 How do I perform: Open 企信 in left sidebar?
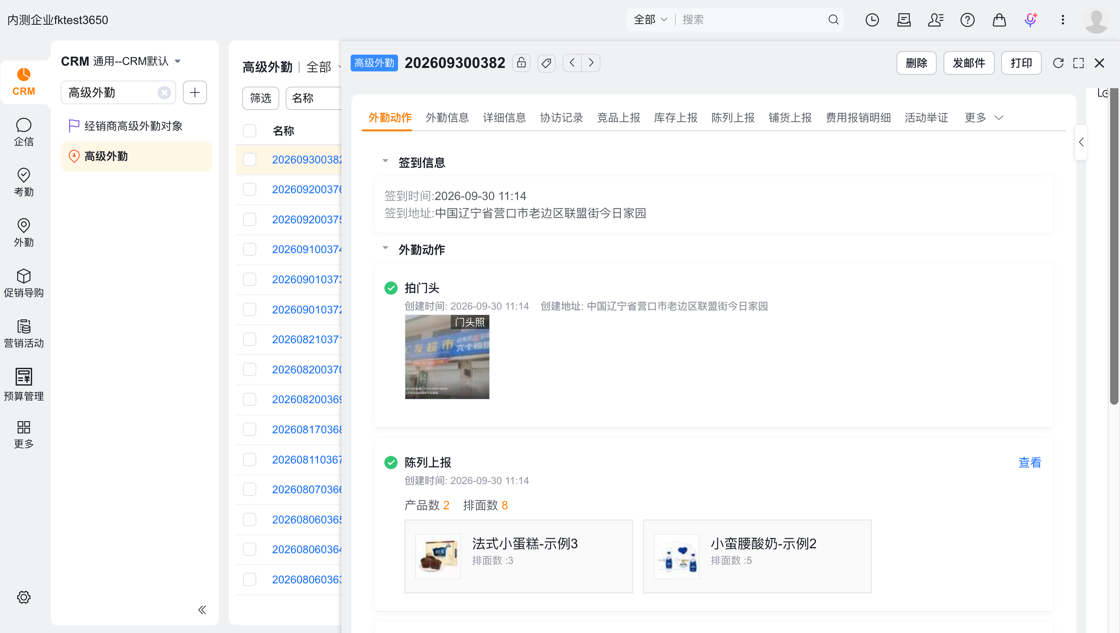[23, 132]
